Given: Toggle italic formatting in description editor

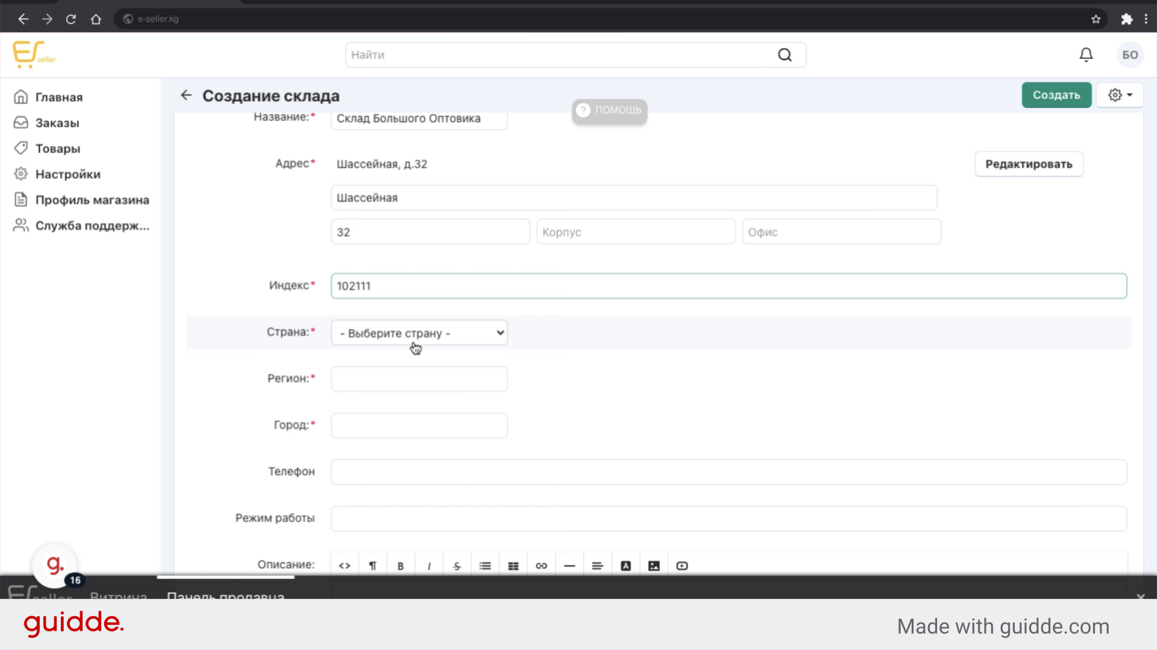Looking at the screenshot, I should [x=429, y=566].
